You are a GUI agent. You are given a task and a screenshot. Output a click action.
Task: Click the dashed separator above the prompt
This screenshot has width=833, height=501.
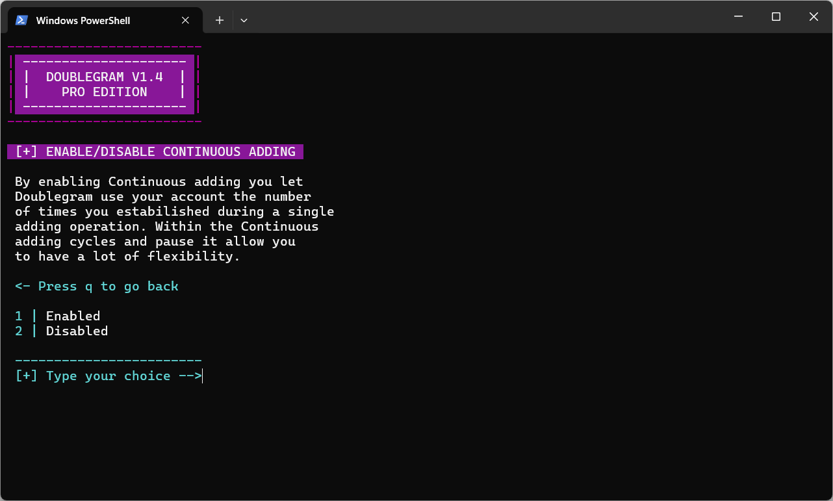coord(108,361)
